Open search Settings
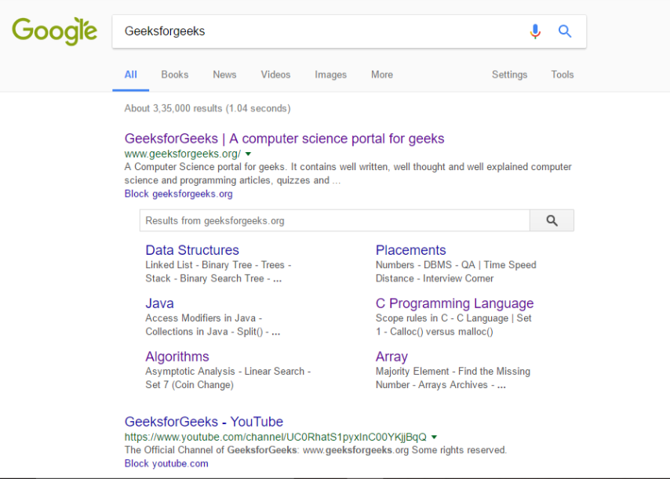 [509, 74]
